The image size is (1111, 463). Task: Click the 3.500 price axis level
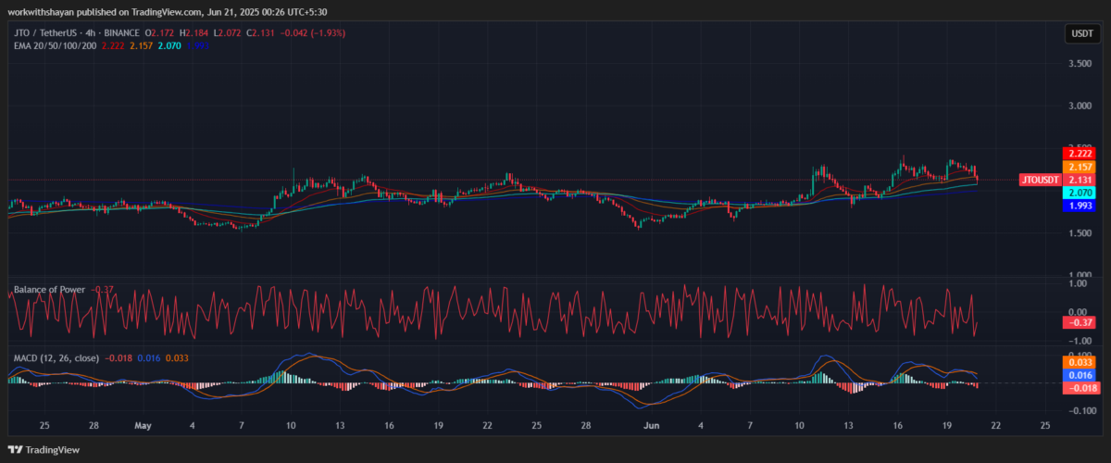1080,63
